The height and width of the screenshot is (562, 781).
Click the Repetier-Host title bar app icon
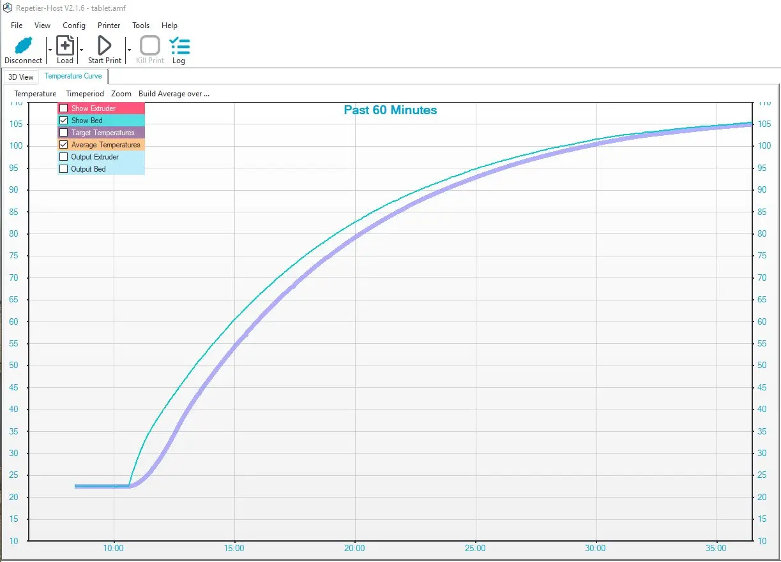point(8,8)
